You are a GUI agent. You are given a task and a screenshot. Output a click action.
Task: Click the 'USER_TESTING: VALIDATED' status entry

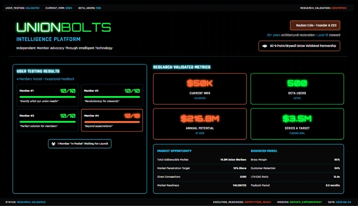coord(22,8)
